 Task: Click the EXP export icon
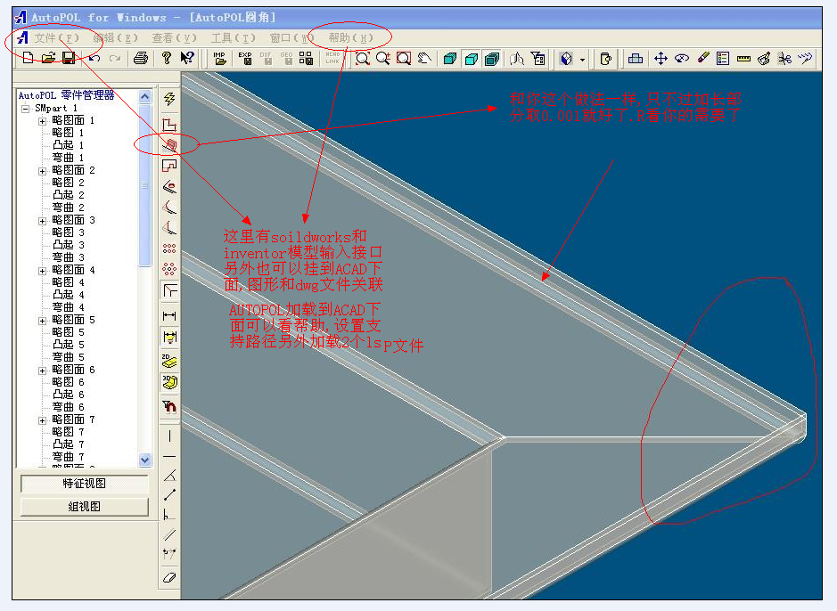[x=245, y=58]
